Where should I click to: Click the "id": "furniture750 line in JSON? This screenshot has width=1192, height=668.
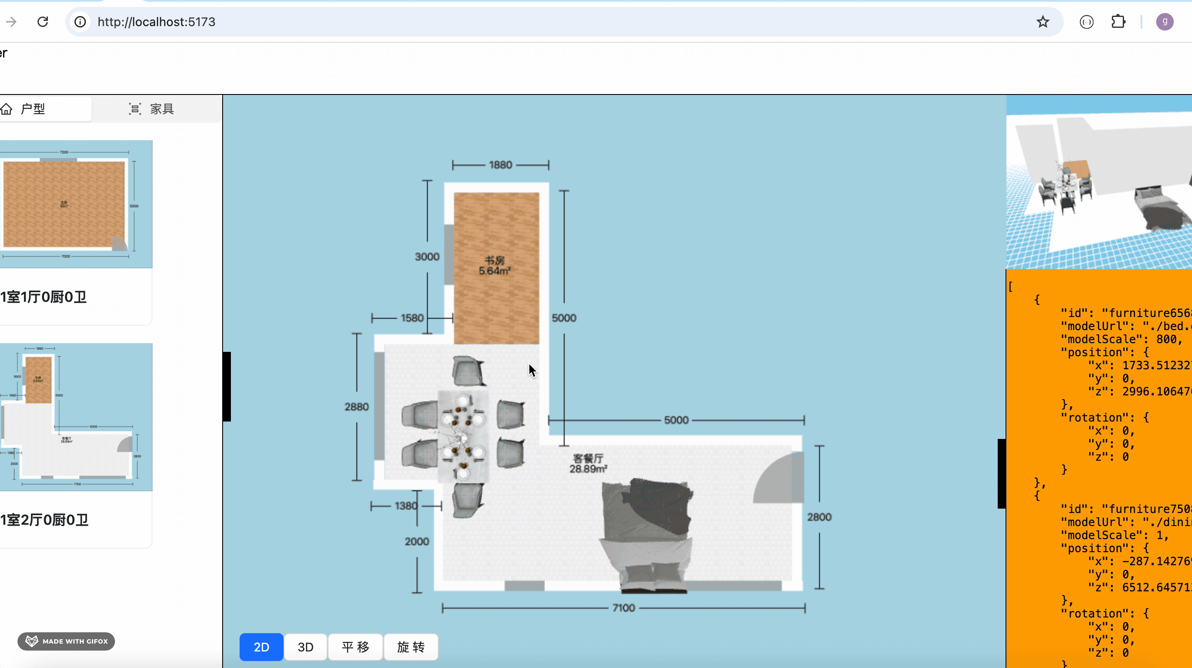[1126, 509]
